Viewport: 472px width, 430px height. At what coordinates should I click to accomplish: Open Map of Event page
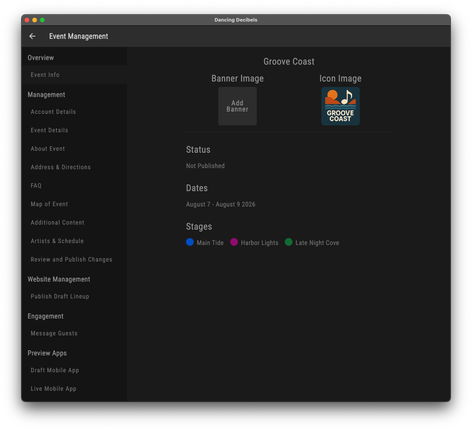49,204
